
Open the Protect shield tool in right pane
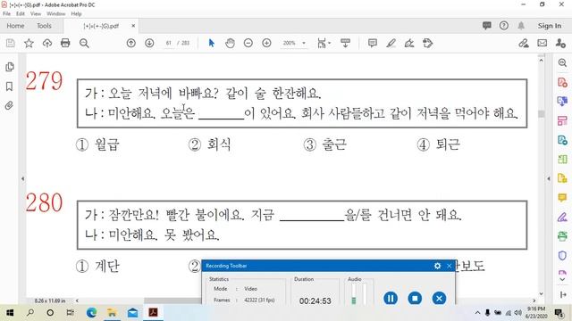click(562, 256)
